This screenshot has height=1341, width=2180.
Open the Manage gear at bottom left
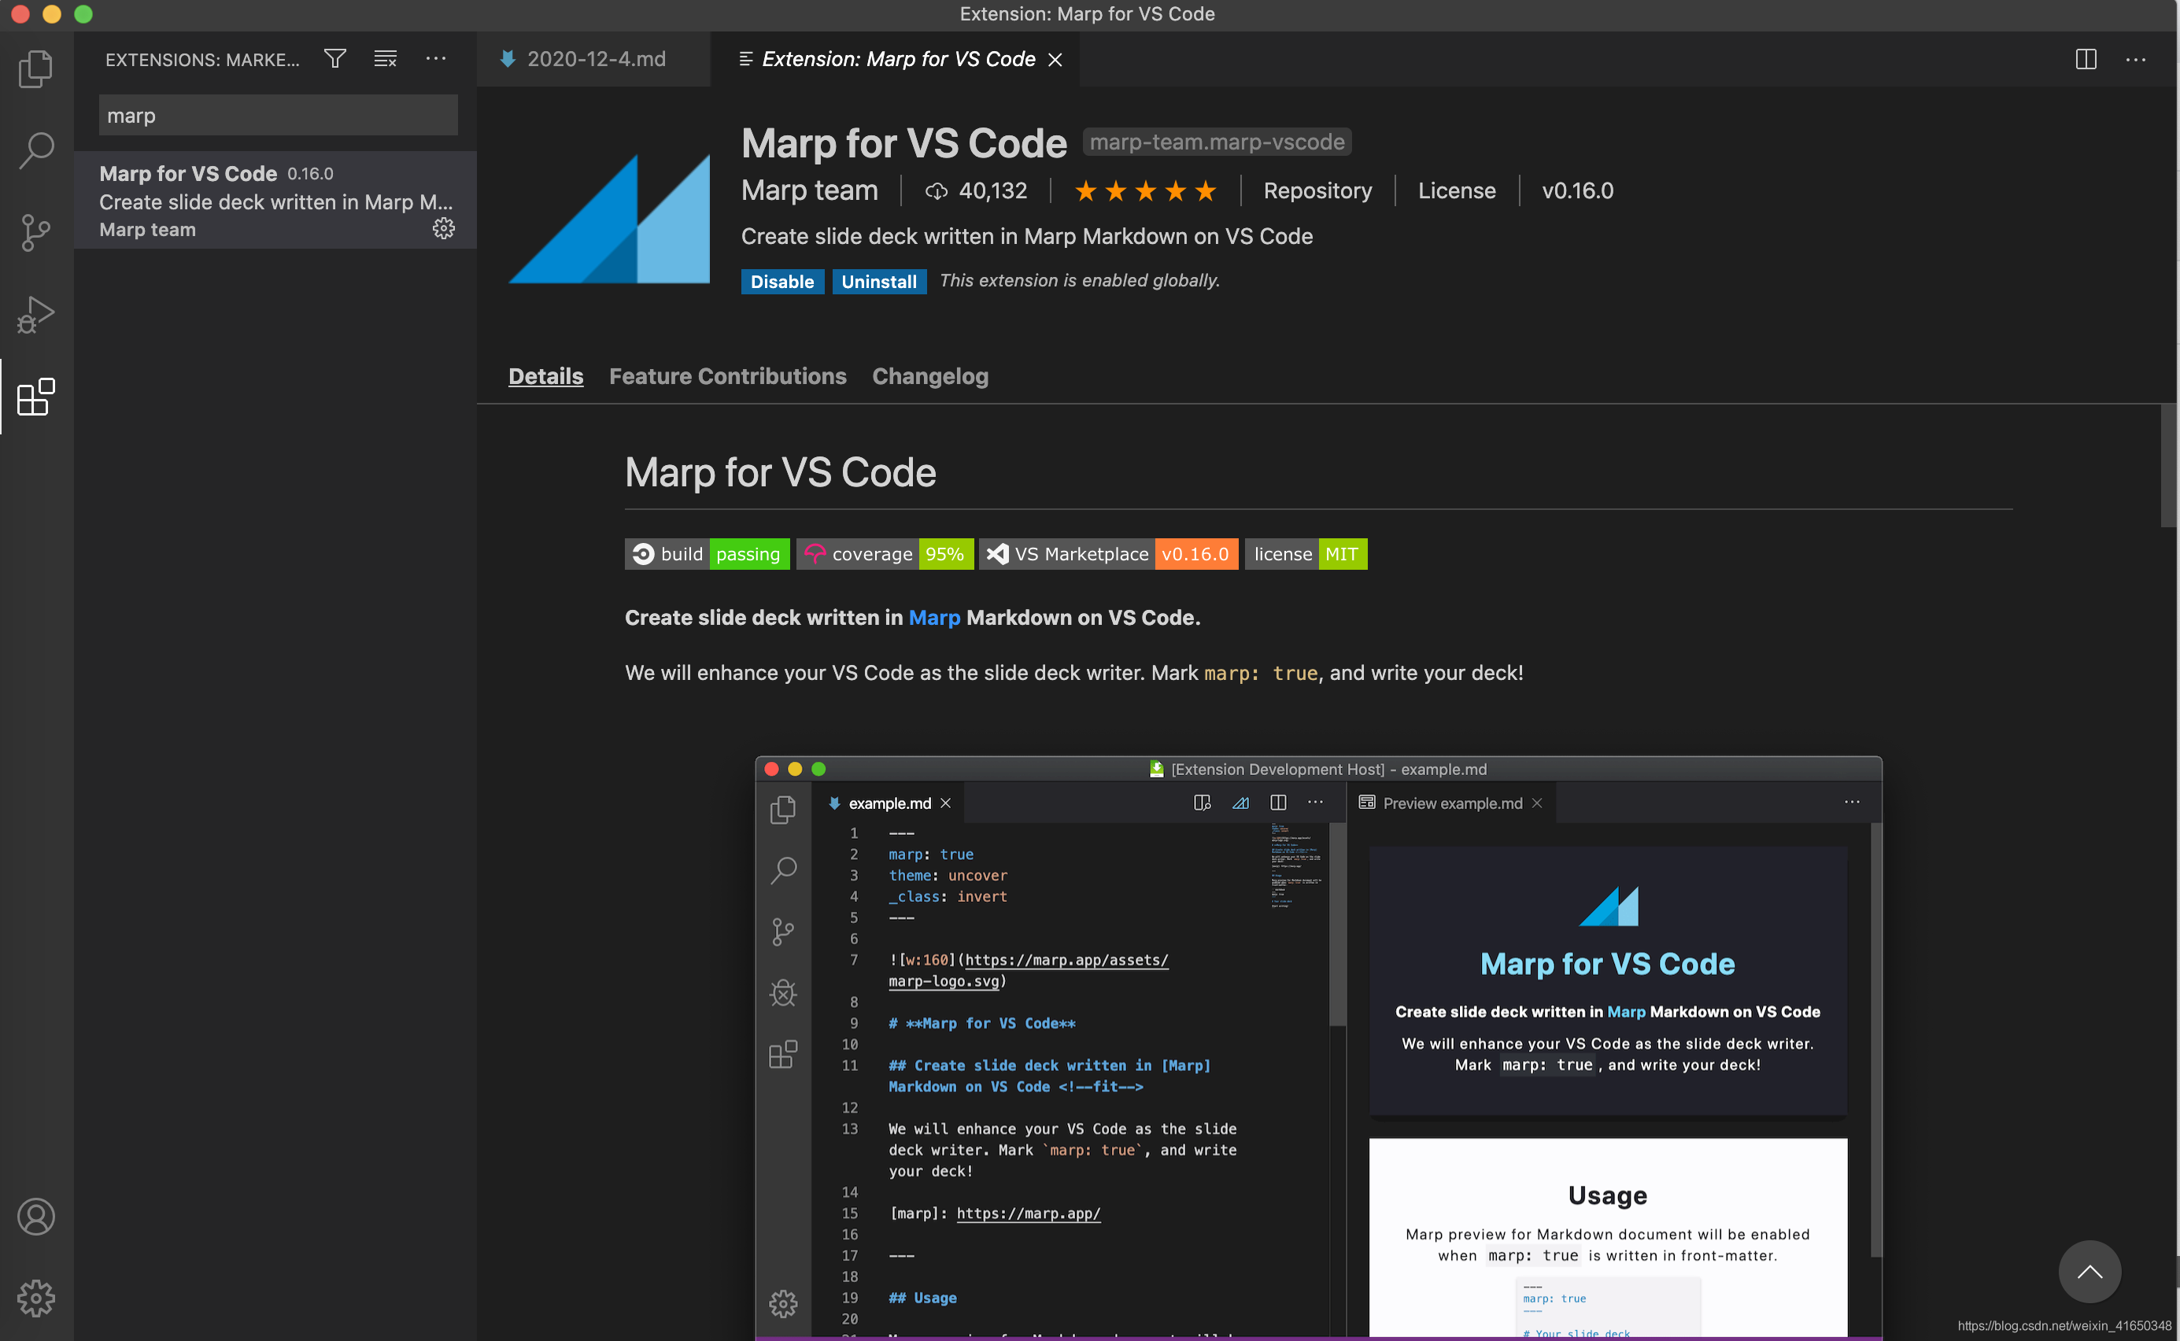point(35,1299)
